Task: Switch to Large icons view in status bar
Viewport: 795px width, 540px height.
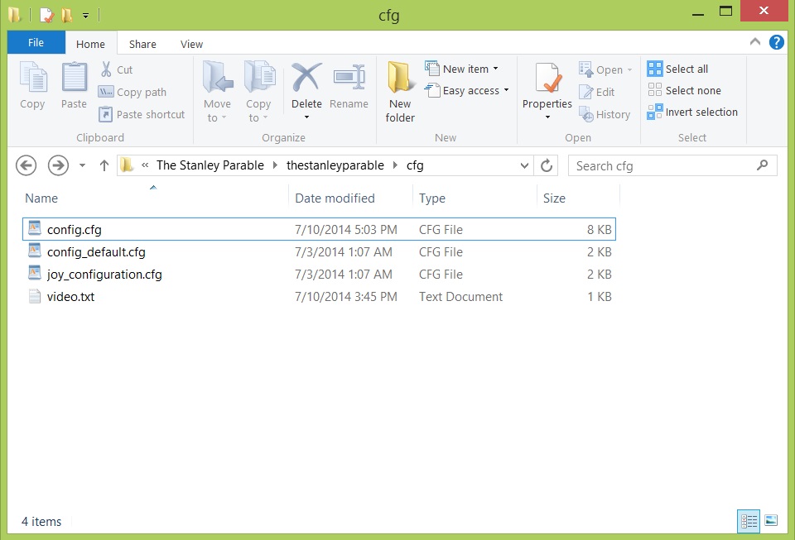Action: click(x=771, y=520)
